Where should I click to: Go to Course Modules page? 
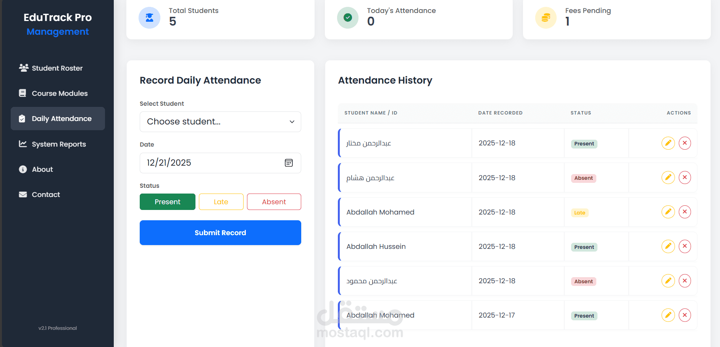point(60,94)
